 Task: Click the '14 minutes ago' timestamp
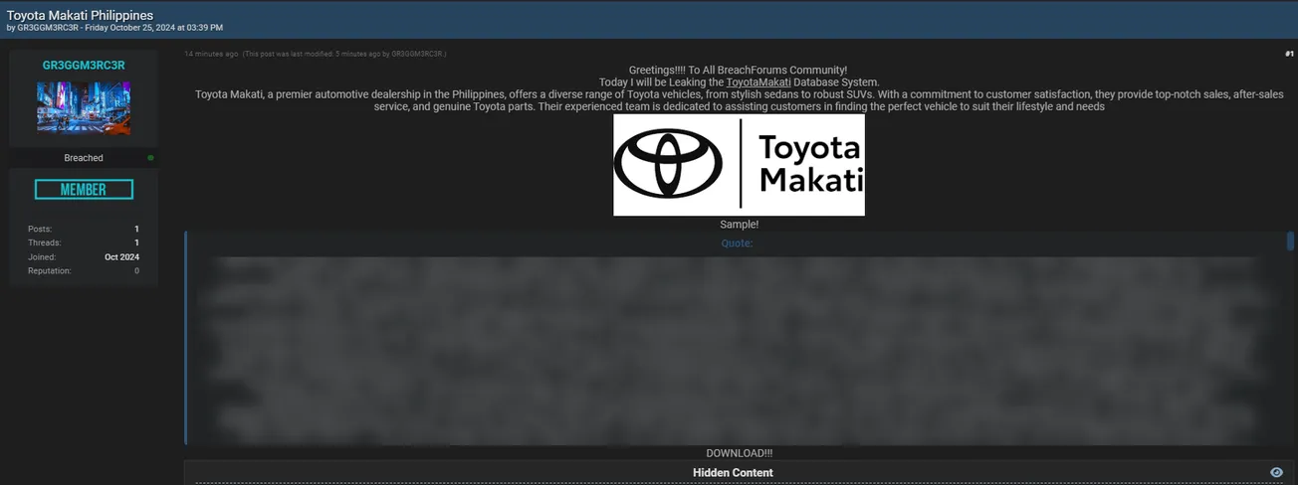click(211, 54)
